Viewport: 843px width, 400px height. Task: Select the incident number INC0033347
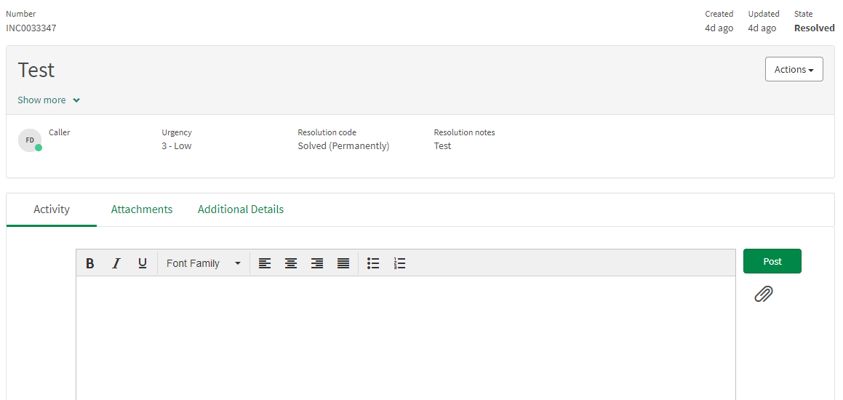pyautogui.click(x=31, y=28)
